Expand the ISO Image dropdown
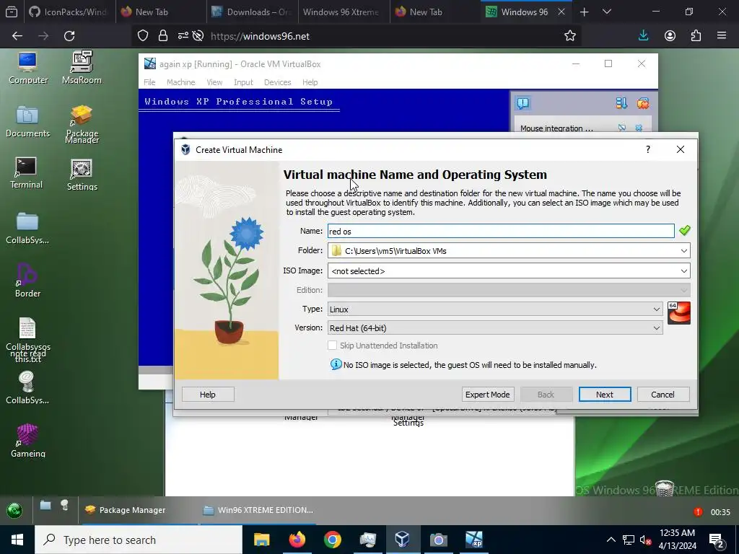Image resolution: width=739 pixels, height=554 pixels. 684,271
